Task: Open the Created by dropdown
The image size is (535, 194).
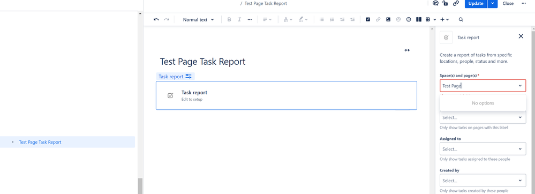Action: 483,181
